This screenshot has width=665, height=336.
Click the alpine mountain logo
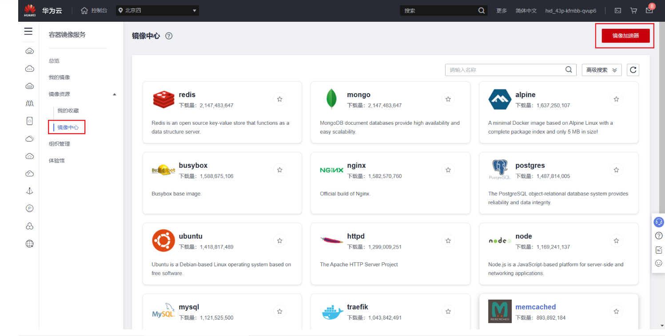tap(500, 99)
